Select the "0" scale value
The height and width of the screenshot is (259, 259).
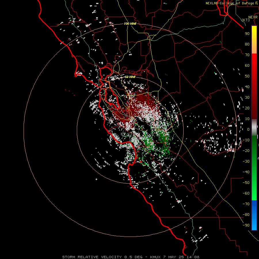tap(248, 129)
